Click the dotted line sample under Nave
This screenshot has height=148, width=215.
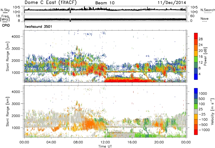pos(205,21)
